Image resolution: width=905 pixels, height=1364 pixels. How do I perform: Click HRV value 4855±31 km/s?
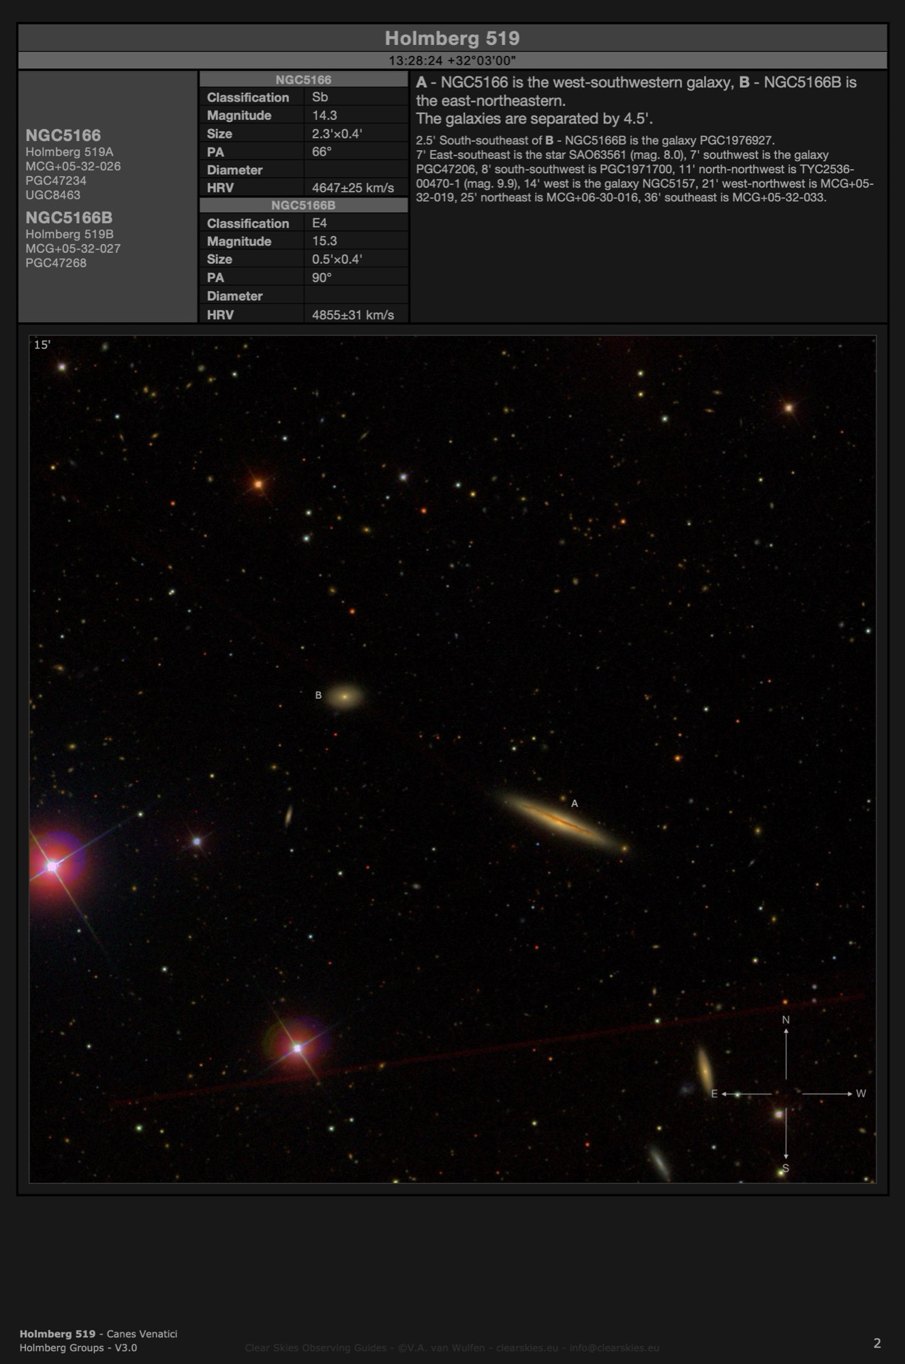[x=353, y=315]
